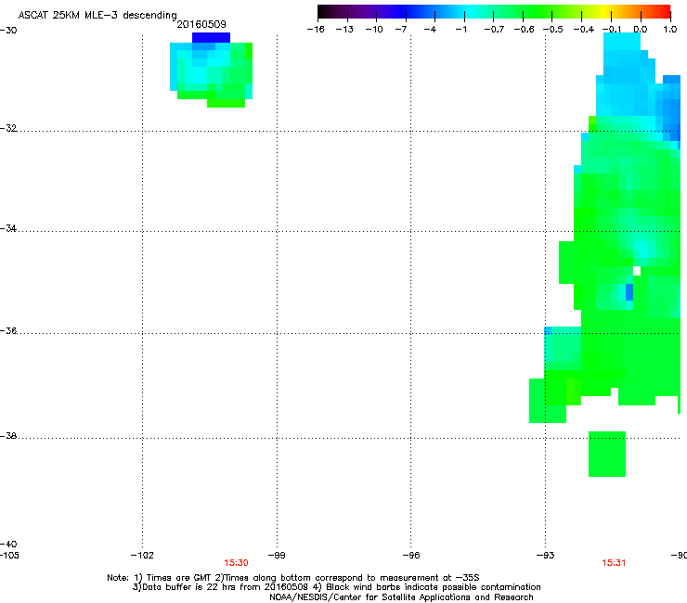Viewport: 687px width, 603px height.
Task: Click the -16 color scale label
Action: click(x=316, y=30)
